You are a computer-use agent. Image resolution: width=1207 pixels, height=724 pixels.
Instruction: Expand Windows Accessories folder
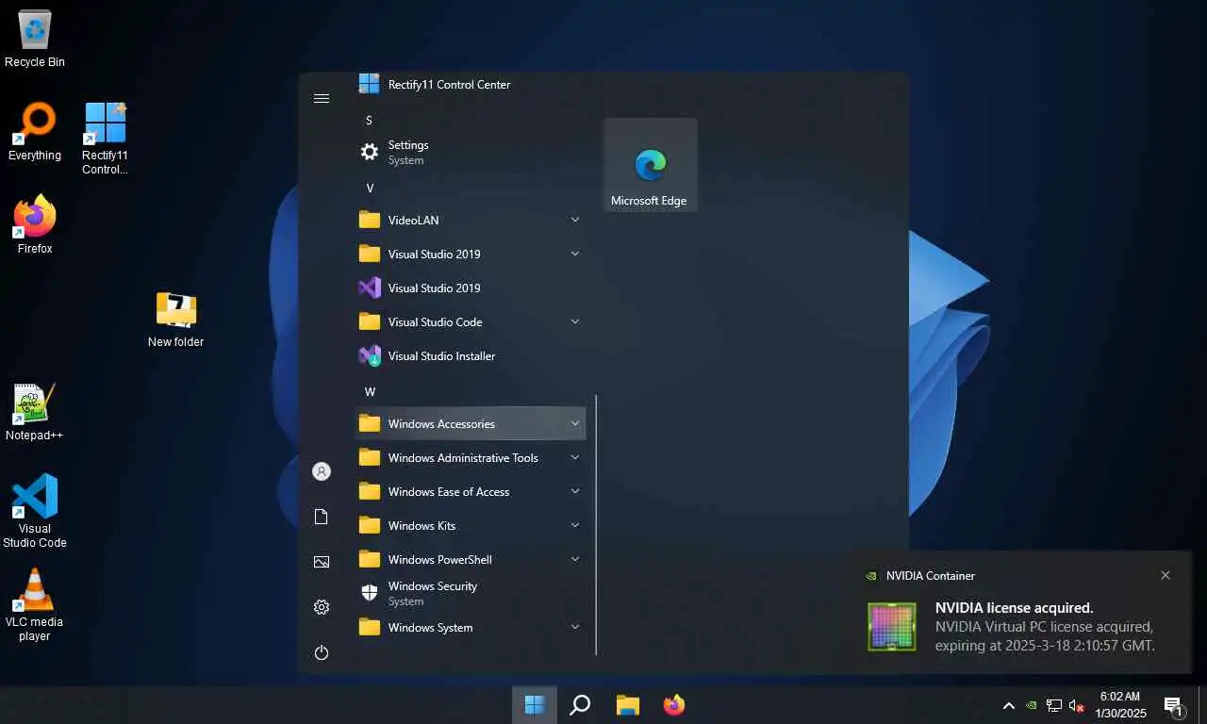[470, 423]
